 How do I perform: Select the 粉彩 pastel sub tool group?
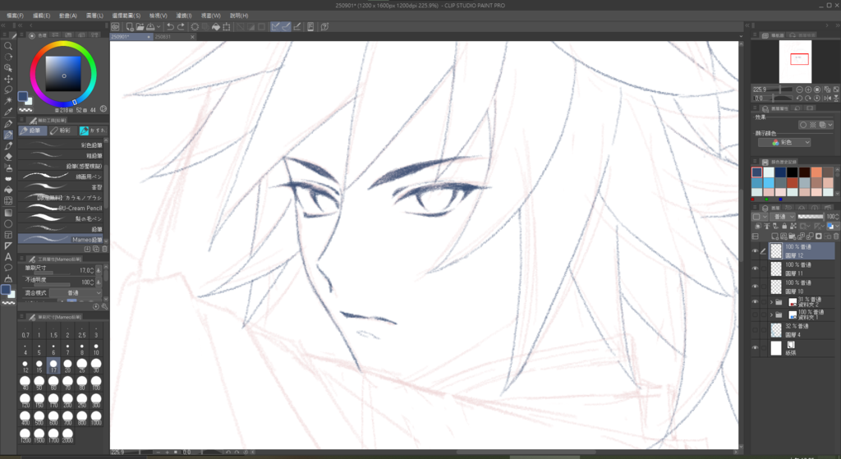[60, 130]
